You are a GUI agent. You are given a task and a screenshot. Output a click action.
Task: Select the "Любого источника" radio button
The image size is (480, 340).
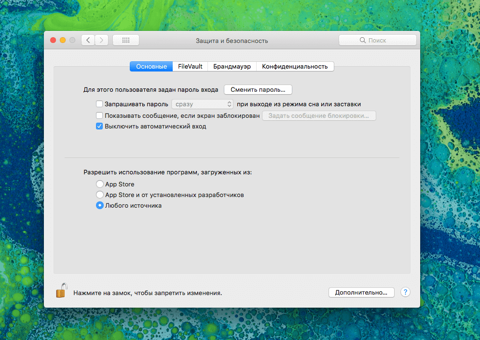(x=100, y=206)
